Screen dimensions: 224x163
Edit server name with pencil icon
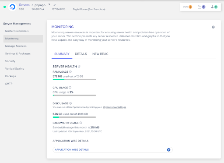54,5
